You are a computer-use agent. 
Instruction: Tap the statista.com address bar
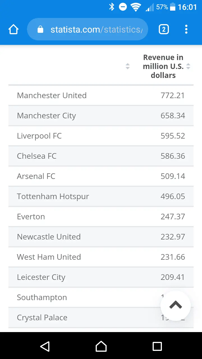[x=95, y=29]
